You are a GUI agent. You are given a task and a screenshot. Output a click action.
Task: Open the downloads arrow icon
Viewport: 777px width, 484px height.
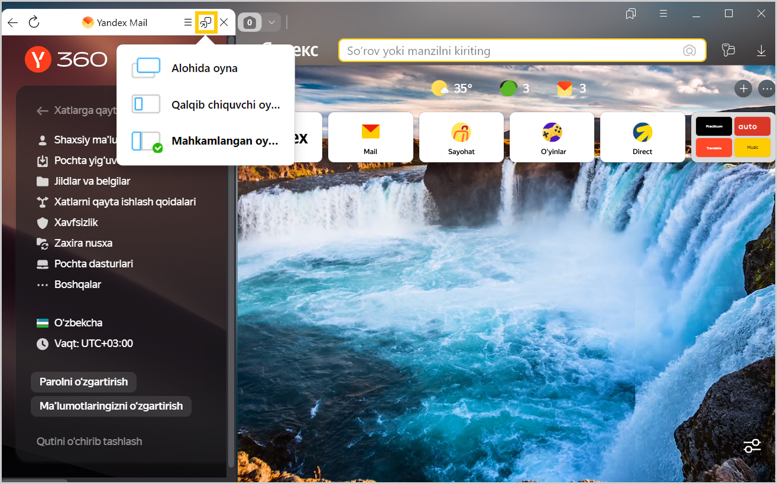[761, 51]
